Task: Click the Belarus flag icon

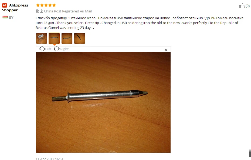Action: pos(5,17)
